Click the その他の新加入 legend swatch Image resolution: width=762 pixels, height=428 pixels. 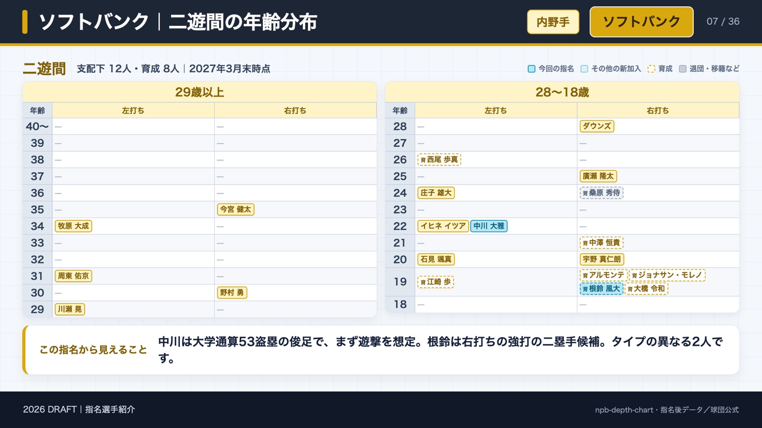point(585,69)
